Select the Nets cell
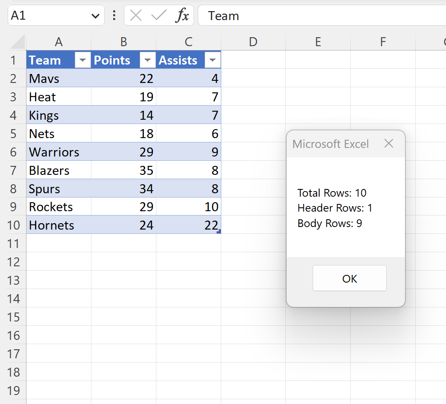Image resolution: width=446 pixels, height=404 pixels. 59,133
